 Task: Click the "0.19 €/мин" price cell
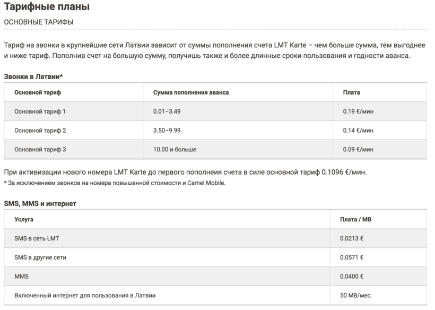pos(358,111)
